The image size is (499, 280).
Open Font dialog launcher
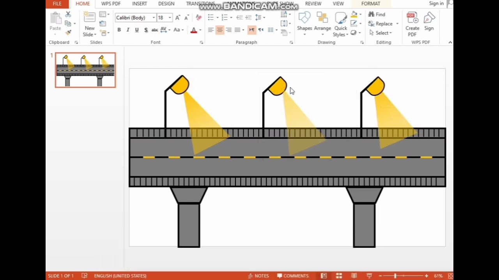(201, 42)
